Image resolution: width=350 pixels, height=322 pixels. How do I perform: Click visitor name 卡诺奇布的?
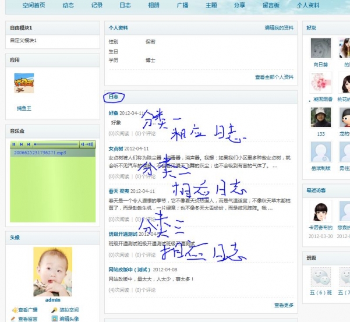[x=320, y=228]
